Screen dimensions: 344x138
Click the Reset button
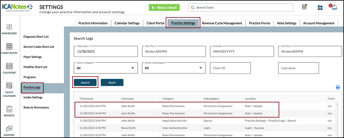(x=112, y=83)
